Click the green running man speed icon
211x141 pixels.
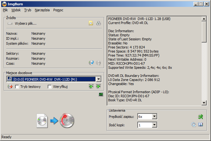[x=201, y=117]
